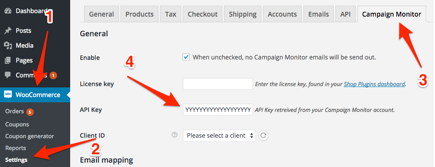This screenshot has width=435, height=167.
Task: Open the Please select a client dropdown
Action: coord(219,136)
